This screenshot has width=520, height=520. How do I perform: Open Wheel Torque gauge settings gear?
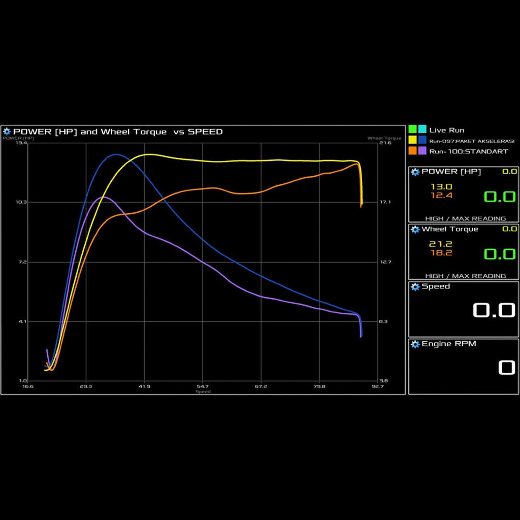[x=415, y=229]
